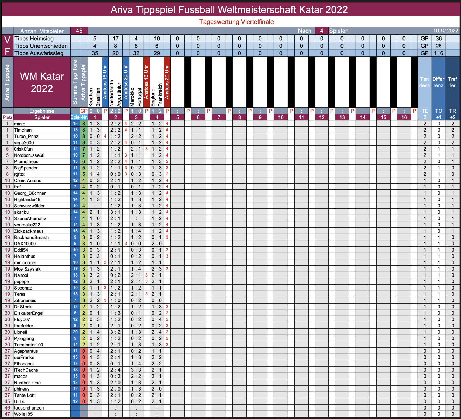Screen dimensions: 461x419
Task: Click the title 'Ariva Tippspiel Fussball Weltmeisterschaft Katar 2022'
Action: click(x=229, y=9)
